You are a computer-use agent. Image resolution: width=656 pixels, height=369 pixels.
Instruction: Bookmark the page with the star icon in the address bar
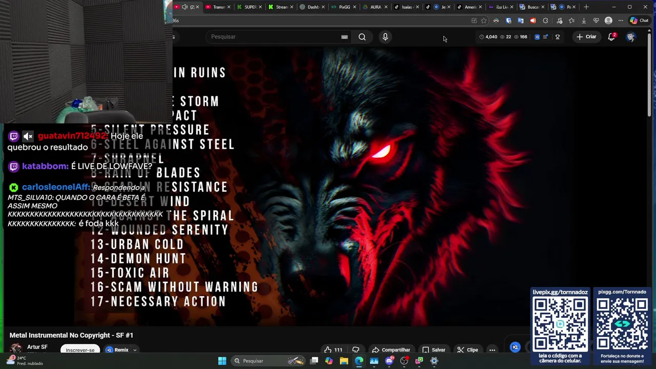[x=484, y=20]
